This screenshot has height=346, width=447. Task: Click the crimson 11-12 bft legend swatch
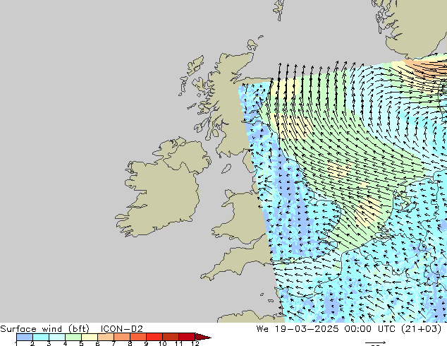coord(187,337)
